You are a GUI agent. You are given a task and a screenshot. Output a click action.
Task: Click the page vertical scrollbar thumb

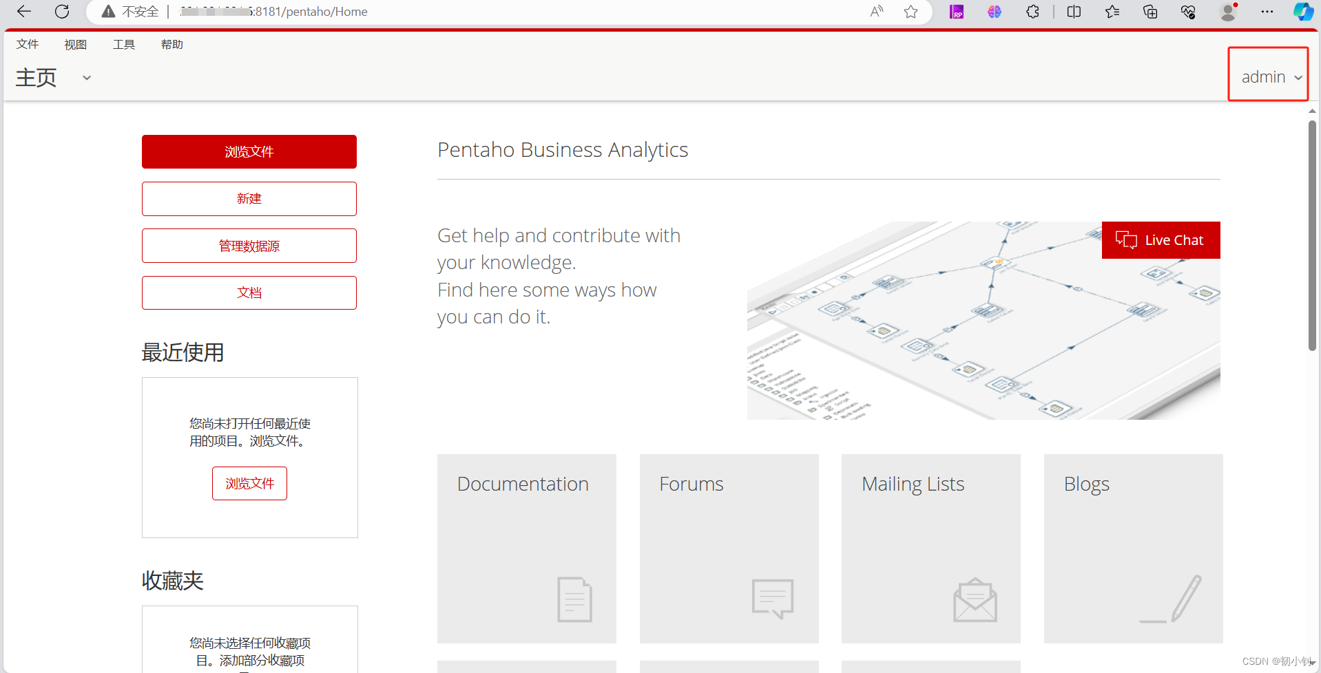tap(1312, 235)
